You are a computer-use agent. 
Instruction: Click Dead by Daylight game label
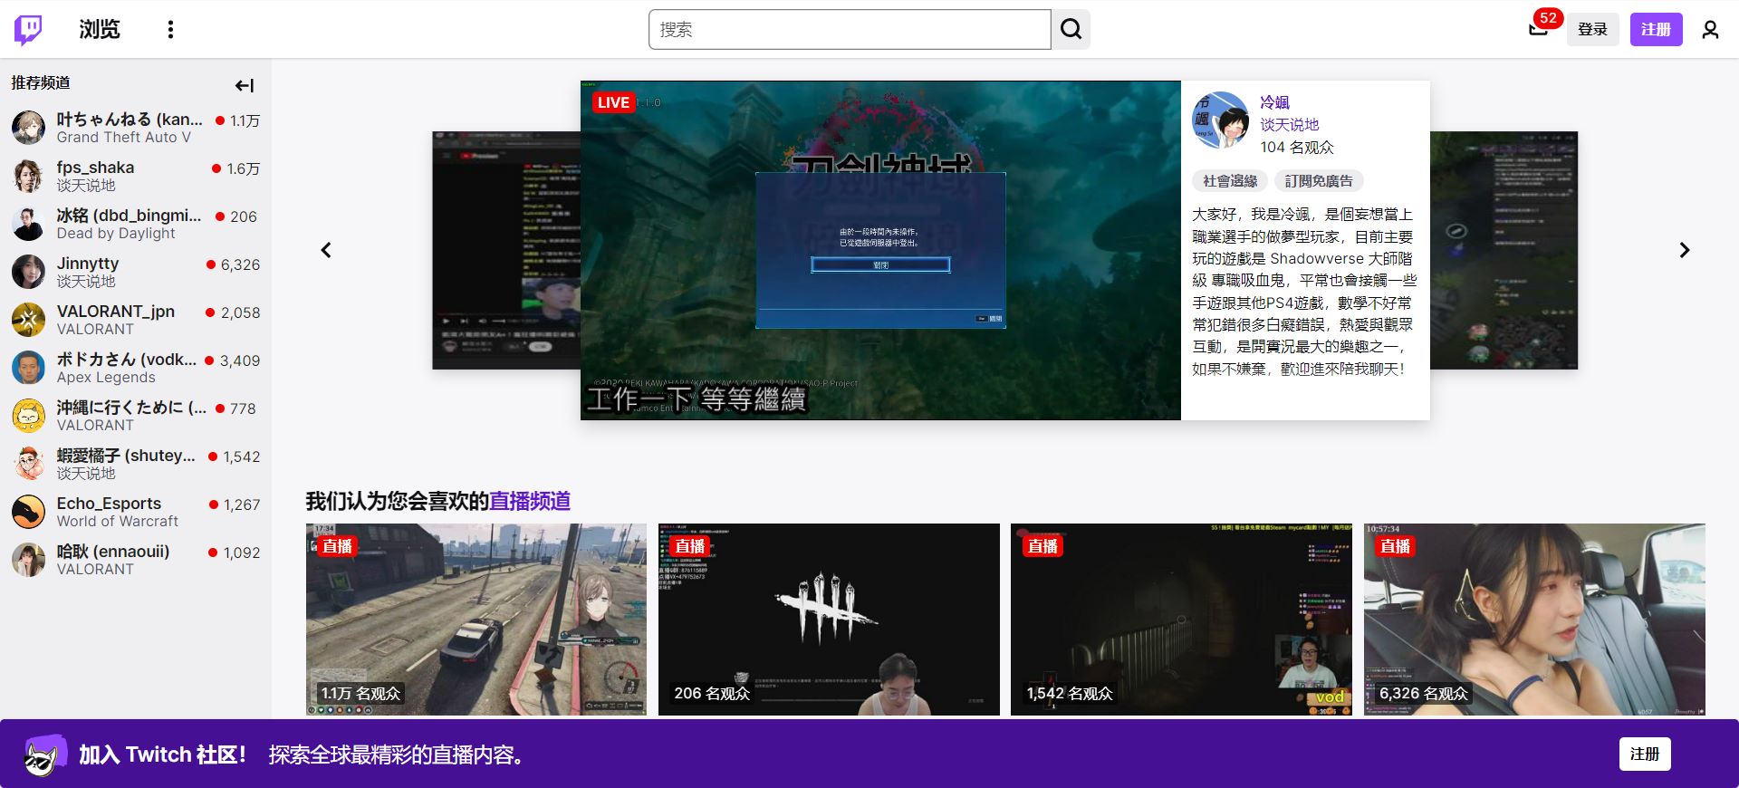tap(116, 234)
